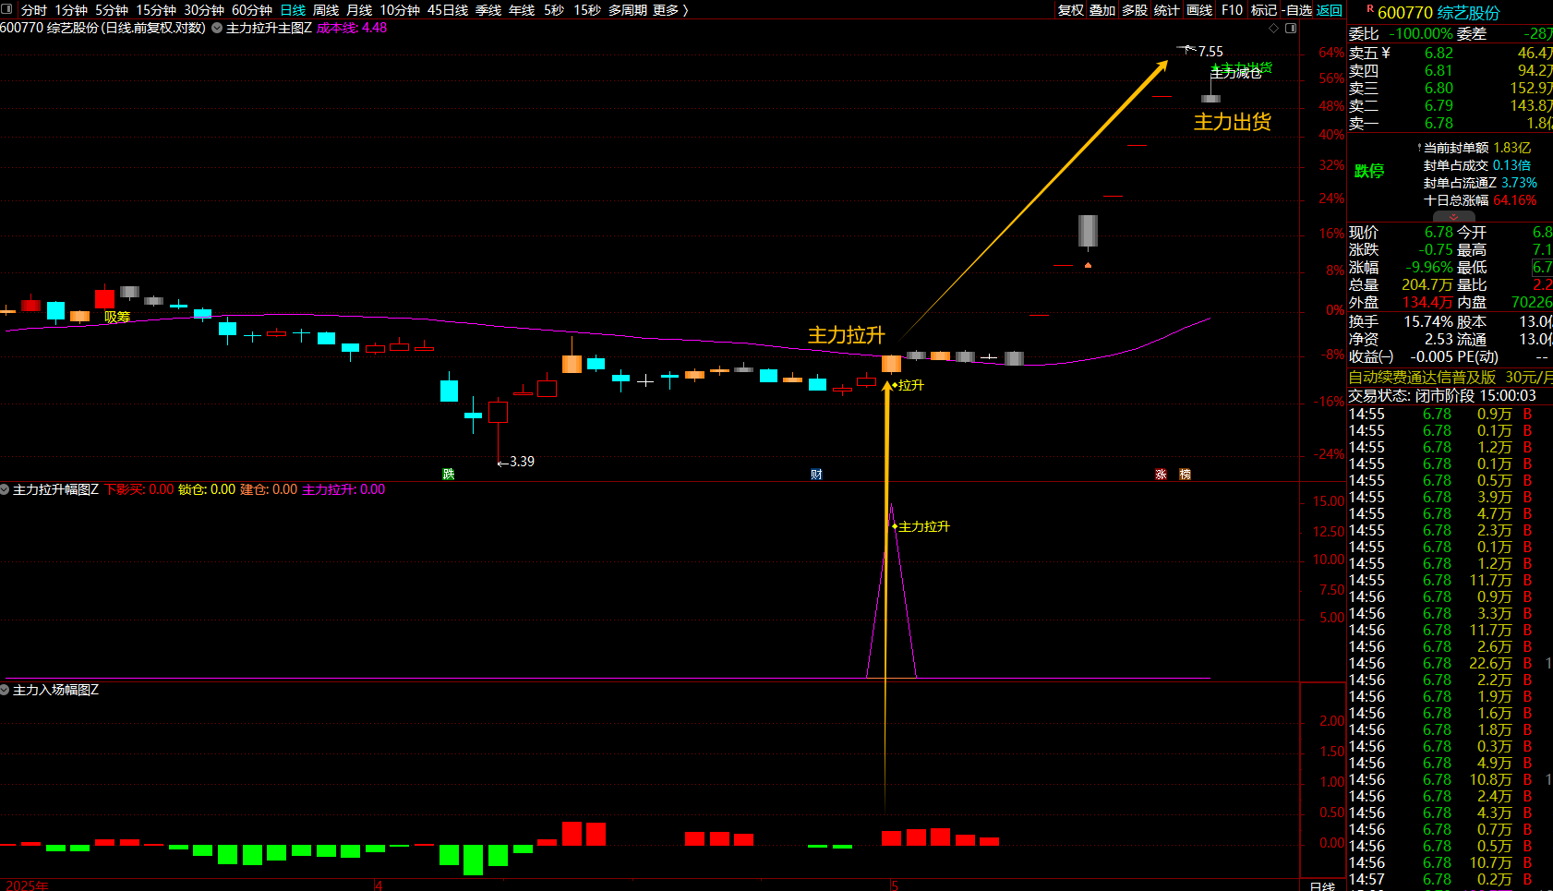Click the 成本线: 4.48 label
This screenshot has width=1553, height=891.
[352, 28]
